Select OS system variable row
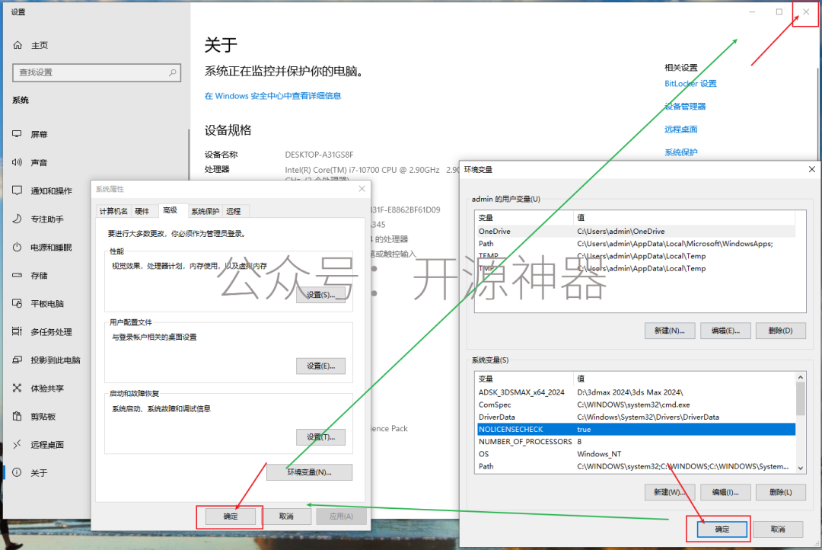 (x=636, y=454)
